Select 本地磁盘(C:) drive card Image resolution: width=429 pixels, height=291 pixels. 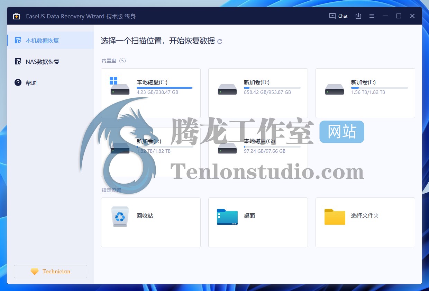pyautogui.click(x=151, y=93)
